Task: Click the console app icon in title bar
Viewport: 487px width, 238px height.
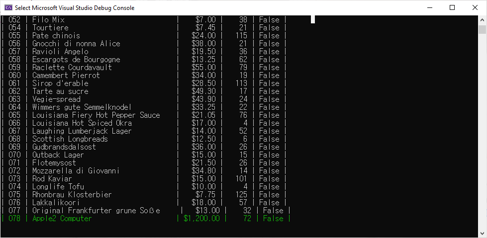Action: pos(8,8)
